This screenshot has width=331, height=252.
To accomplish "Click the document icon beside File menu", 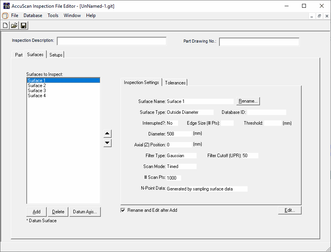I will [x=5, y=15].
